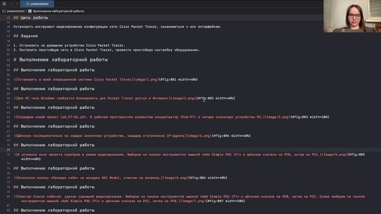Image resolution: width=381 pixels, height=214 pixels.
Task: Click the heading "## Цель работы"
Action: (30, 18)
